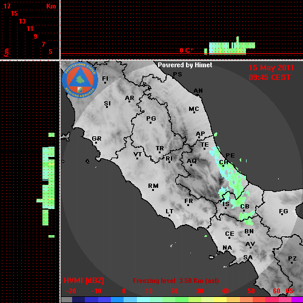The height and width of the screenshot is (303, 303).
Task: Select the GR city label
Action: [96, 139]
